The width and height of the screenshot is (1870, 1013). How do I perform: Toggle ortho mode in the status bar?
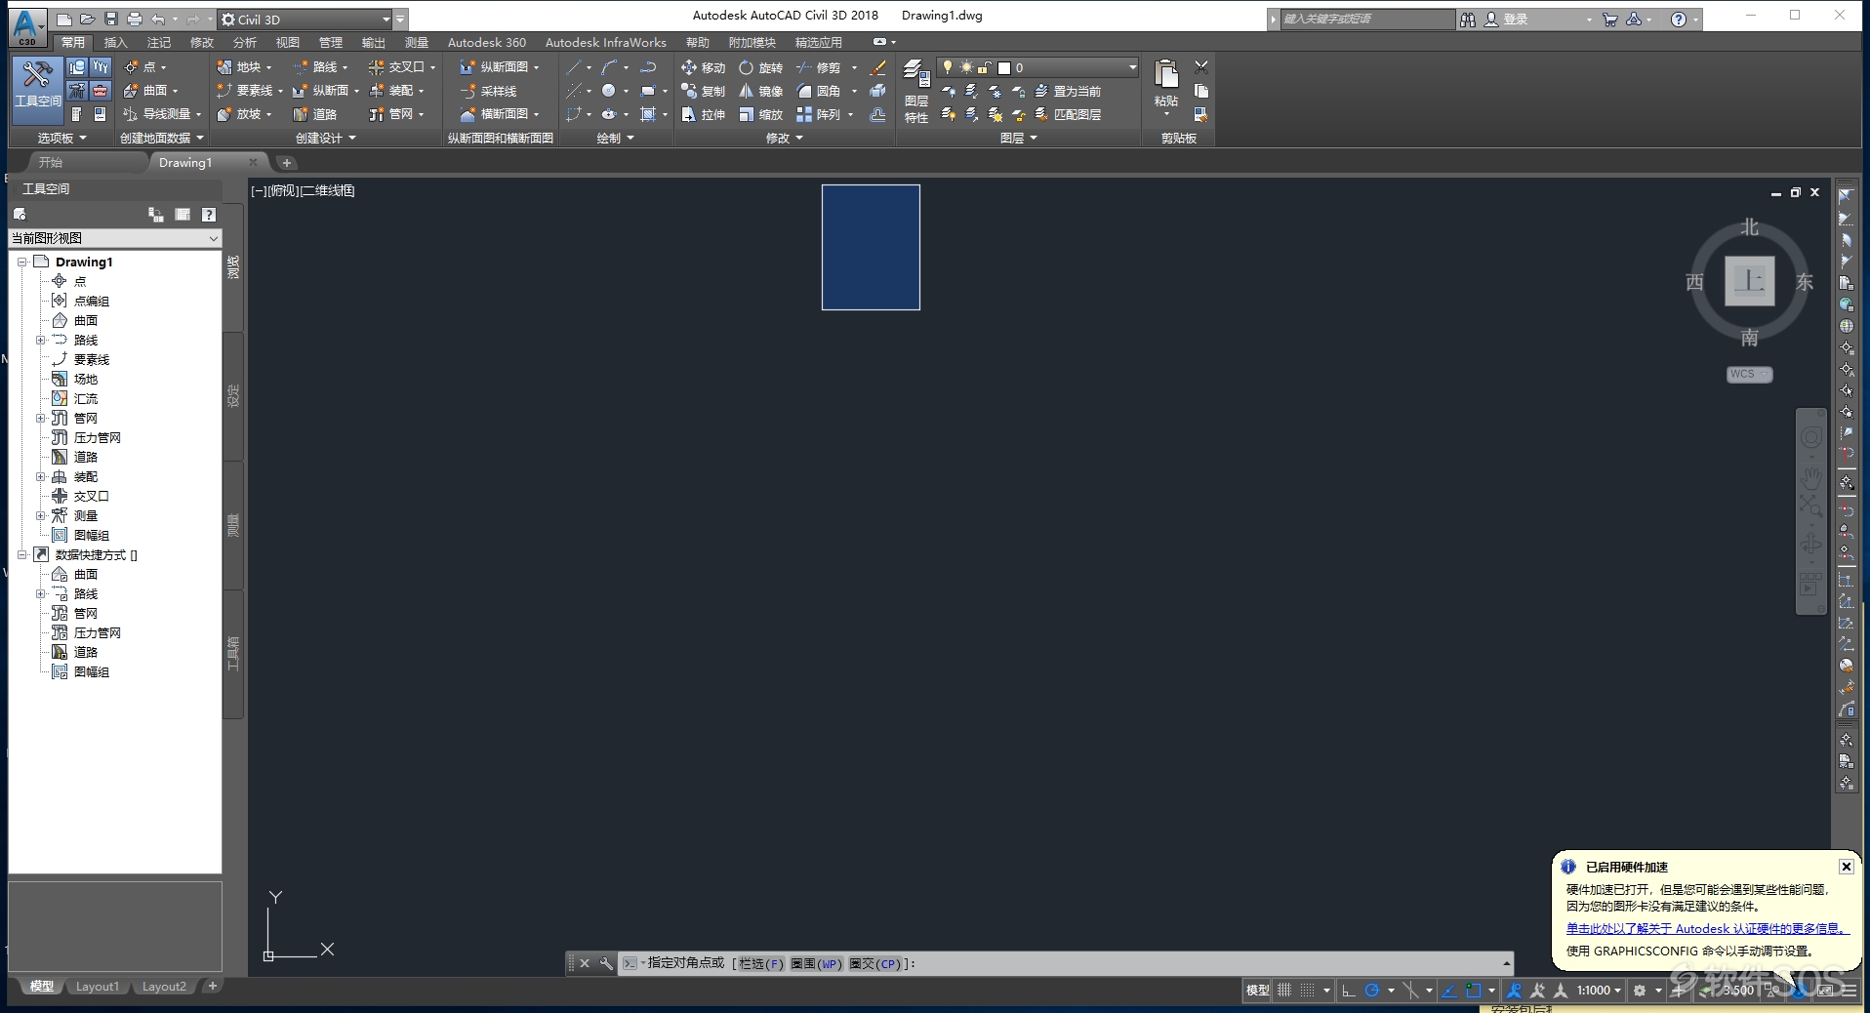tap(1349, 990)
